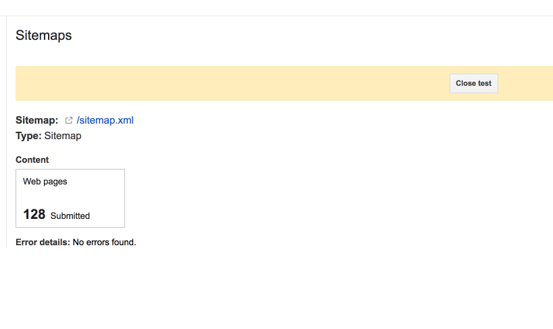Click the yellow test notification banner
Viewport: 553px width, 329px height.
click(284, 84)
